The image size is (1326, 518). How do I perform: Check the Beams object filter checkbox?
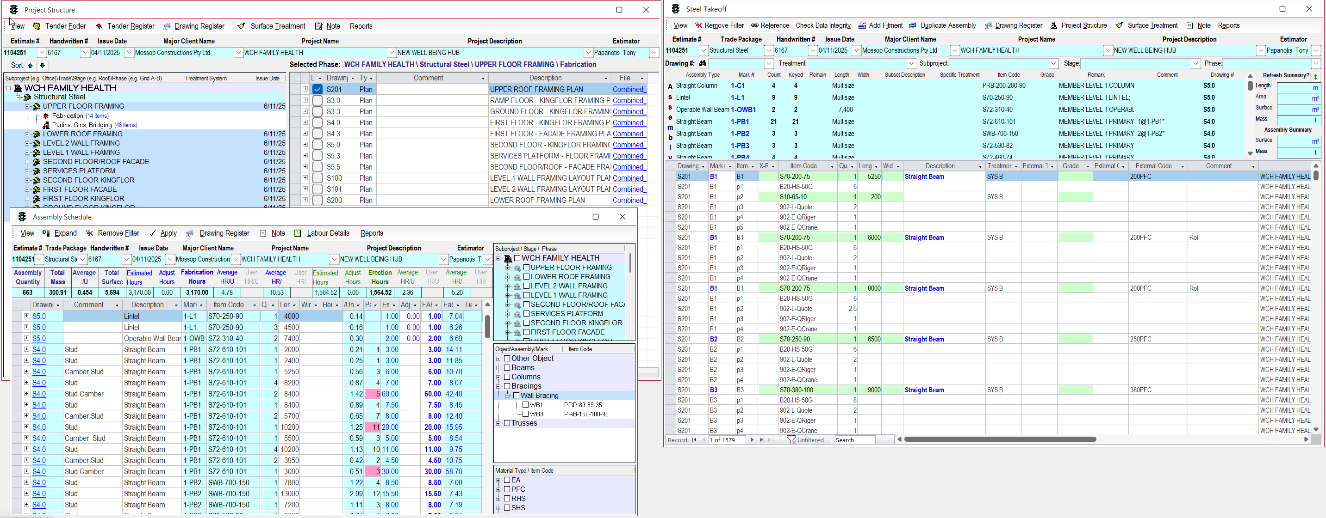click(507, 368)
